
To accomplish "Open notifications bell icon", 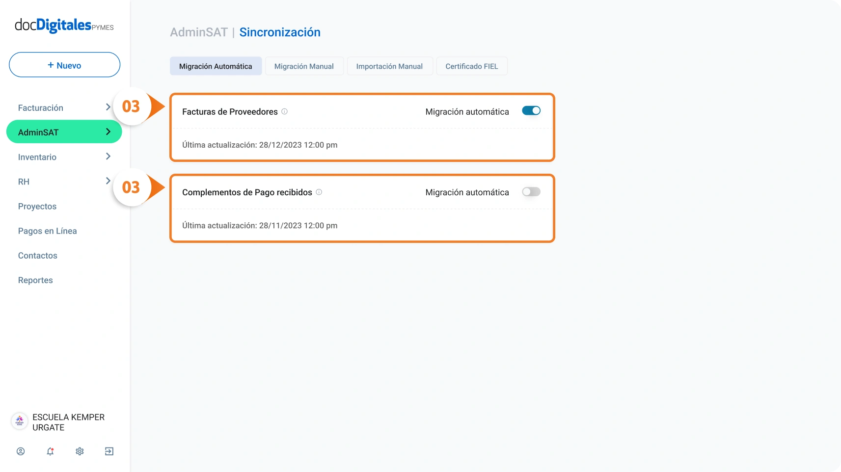I will click(x=50, y=451).
